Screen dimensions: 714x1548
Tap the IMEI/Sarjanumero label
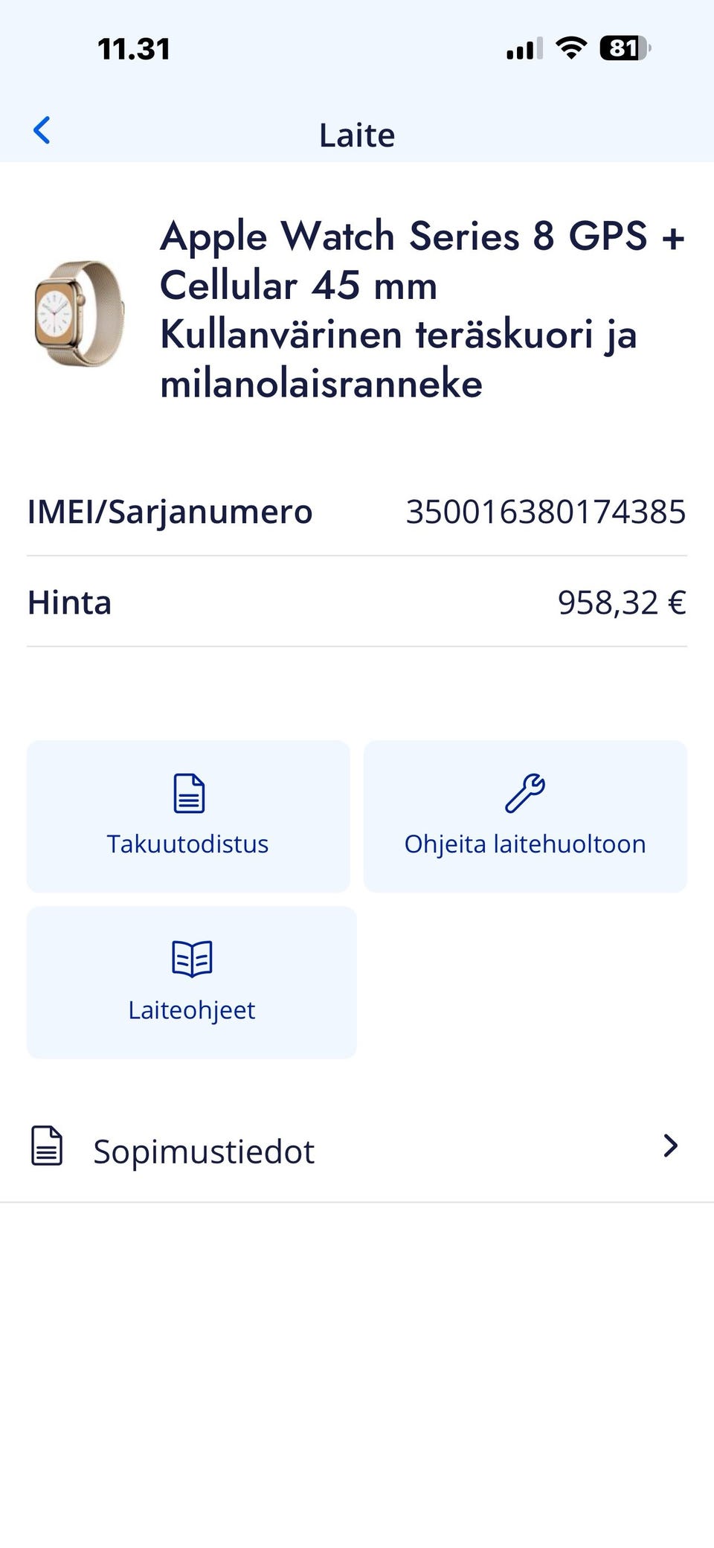pyautogui.click(x=170, y=512)
